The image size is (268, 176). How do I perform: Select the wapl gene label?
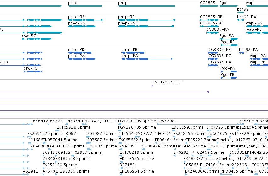[250, 3]
